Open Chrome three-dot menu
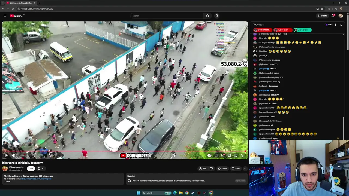This screenshot has width=349, height=196. click(x=346, y=9)
